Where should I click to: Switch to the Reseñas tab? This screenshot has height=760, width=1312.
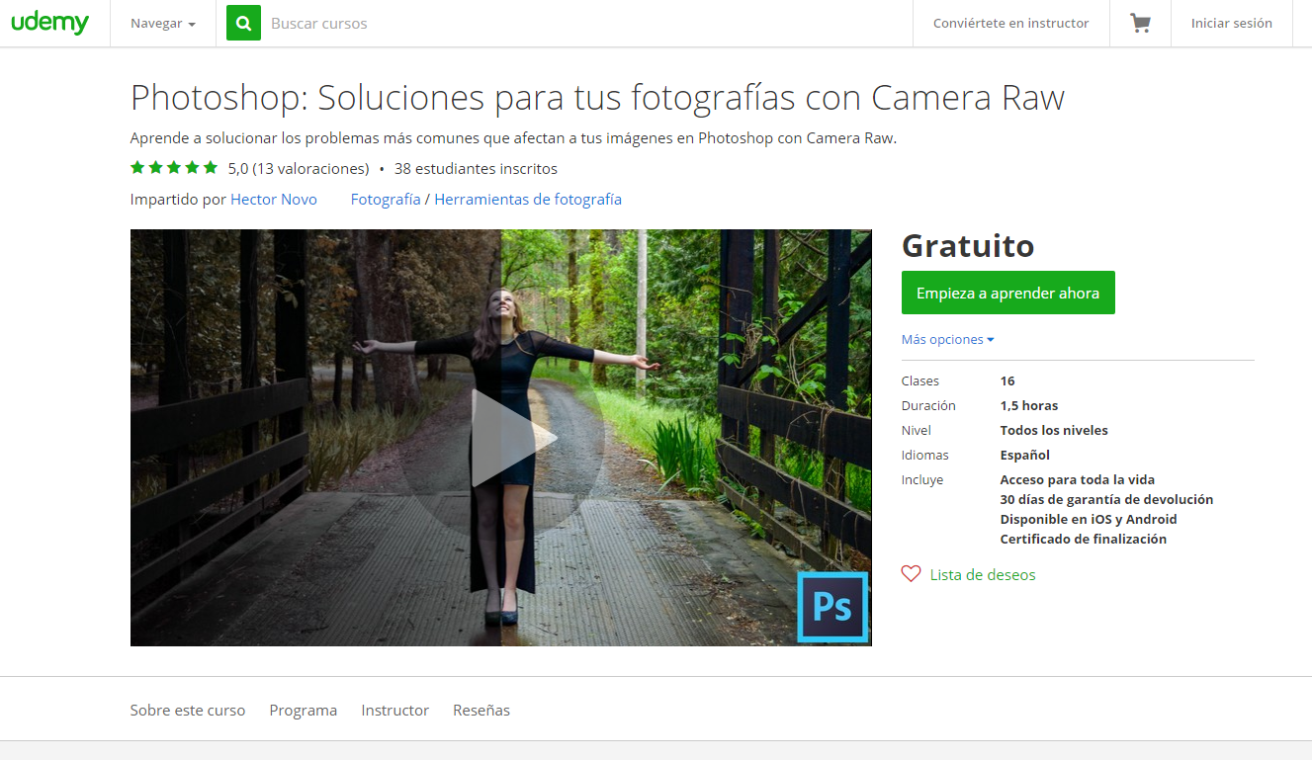pos(481,710)
